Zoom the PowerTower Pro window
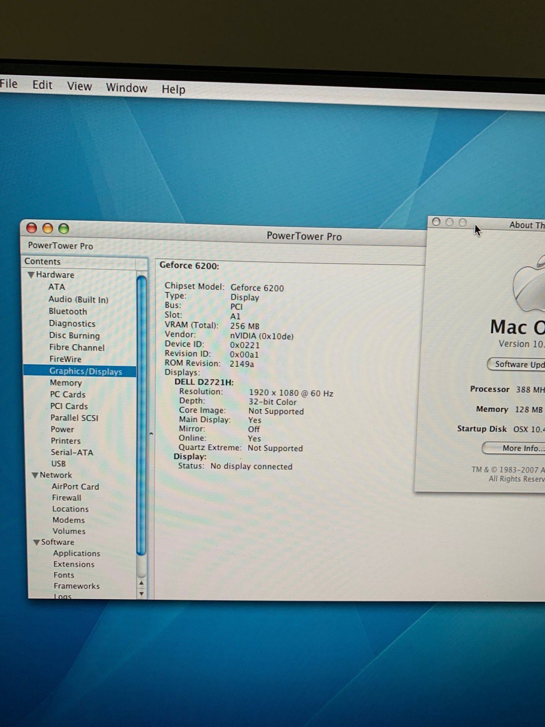This screenshot has height=727, width=545. point(64,229)
